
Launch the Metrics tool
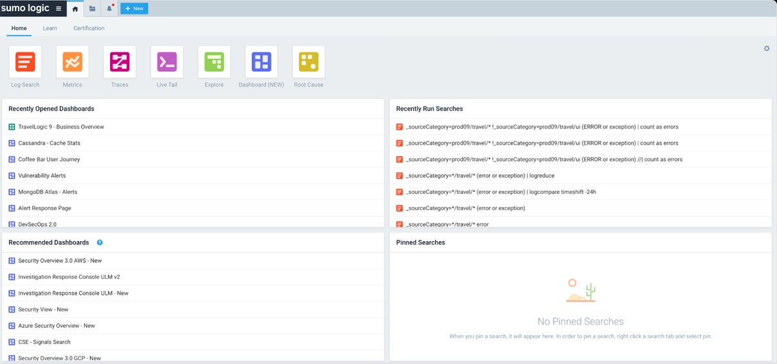pyautogui.click(x=73, y=62)
